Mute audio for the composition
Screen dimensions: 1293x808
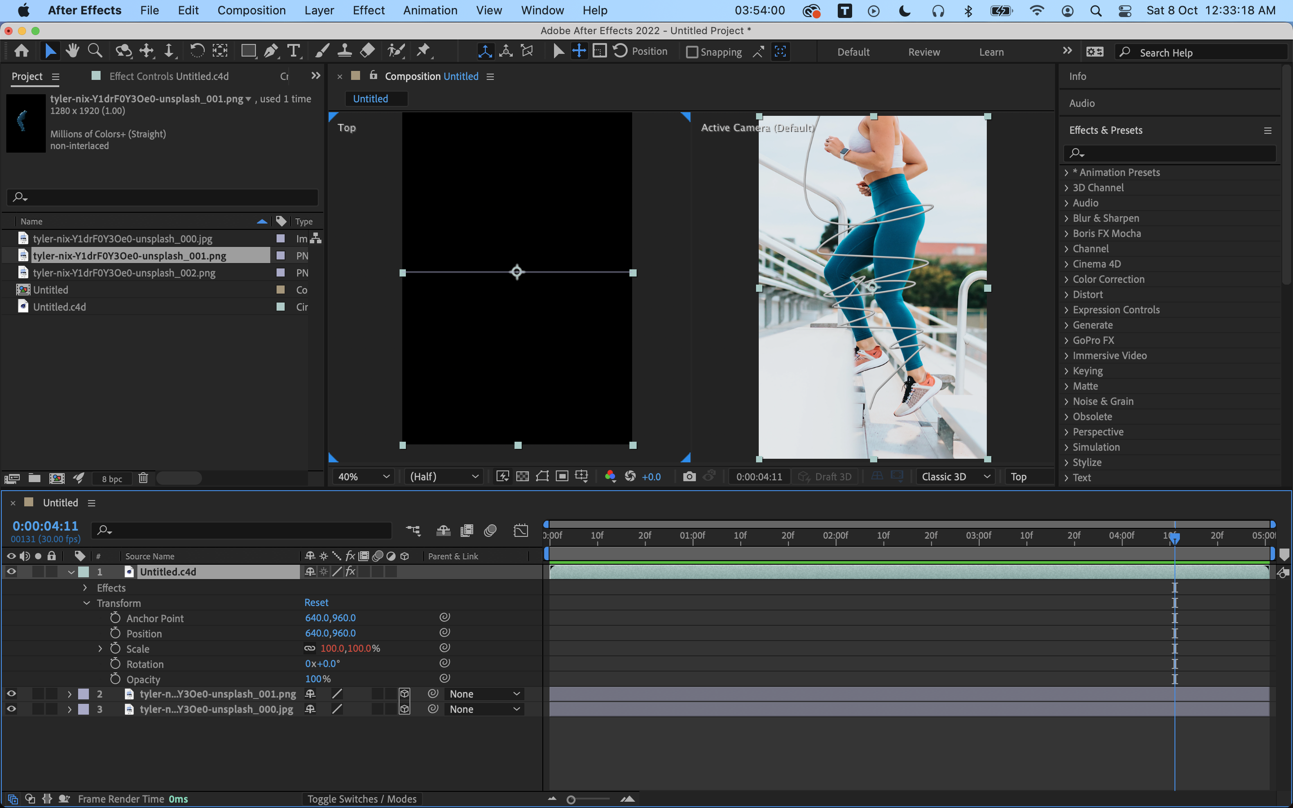tap(25, 556)
